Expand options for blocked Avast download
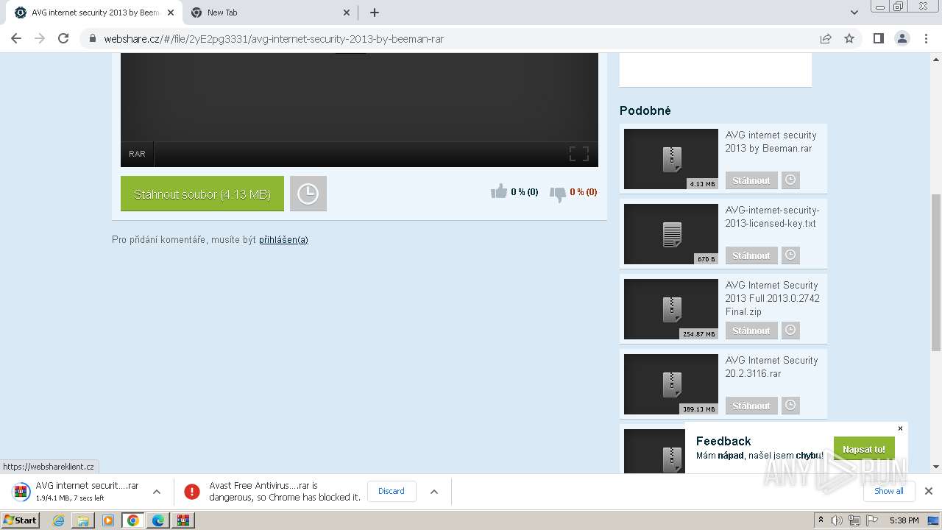Image resolution: width=942 pixels, height=530 pixels. [x=434, y=492]
